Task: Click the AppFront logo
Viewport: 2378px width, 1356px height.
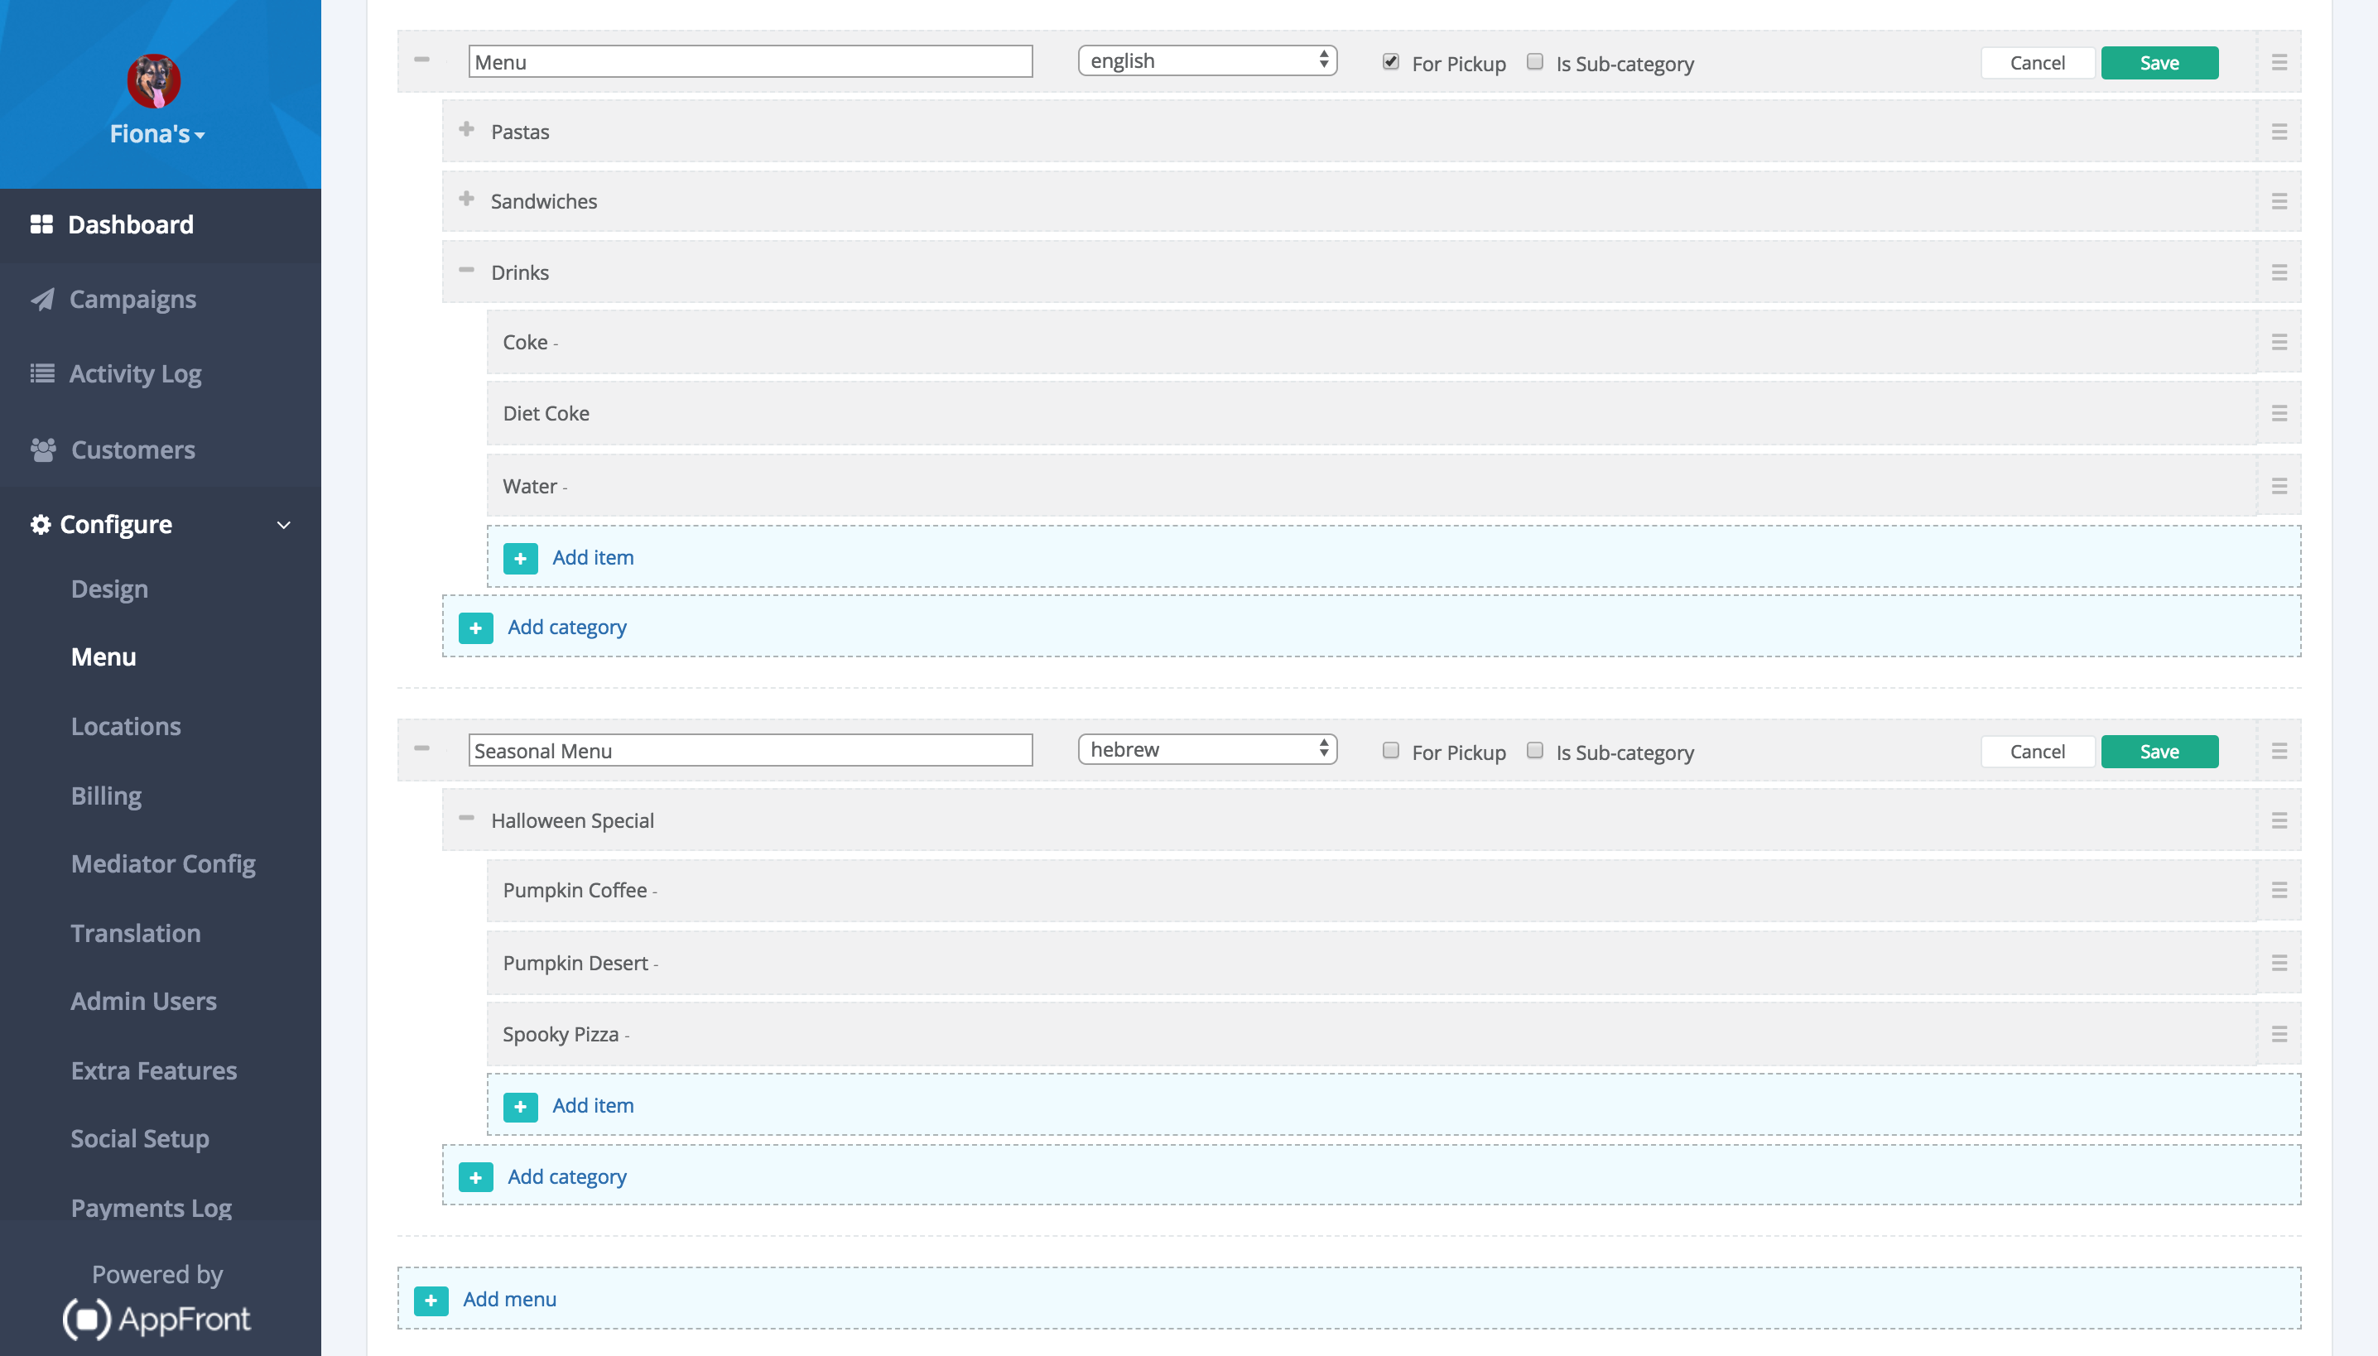Action: [156, 1319]
